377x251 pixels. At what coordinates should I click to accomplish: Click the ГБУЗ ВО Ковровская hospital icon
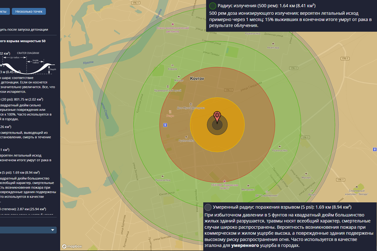pos(224,181)
